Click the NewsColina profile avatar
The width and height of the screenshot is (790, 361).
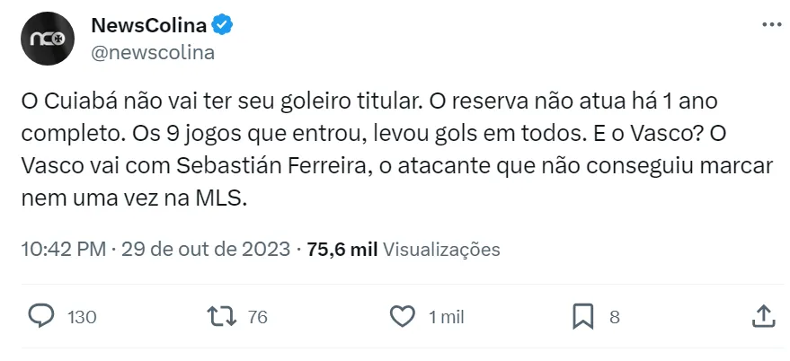tap(45, 40)
